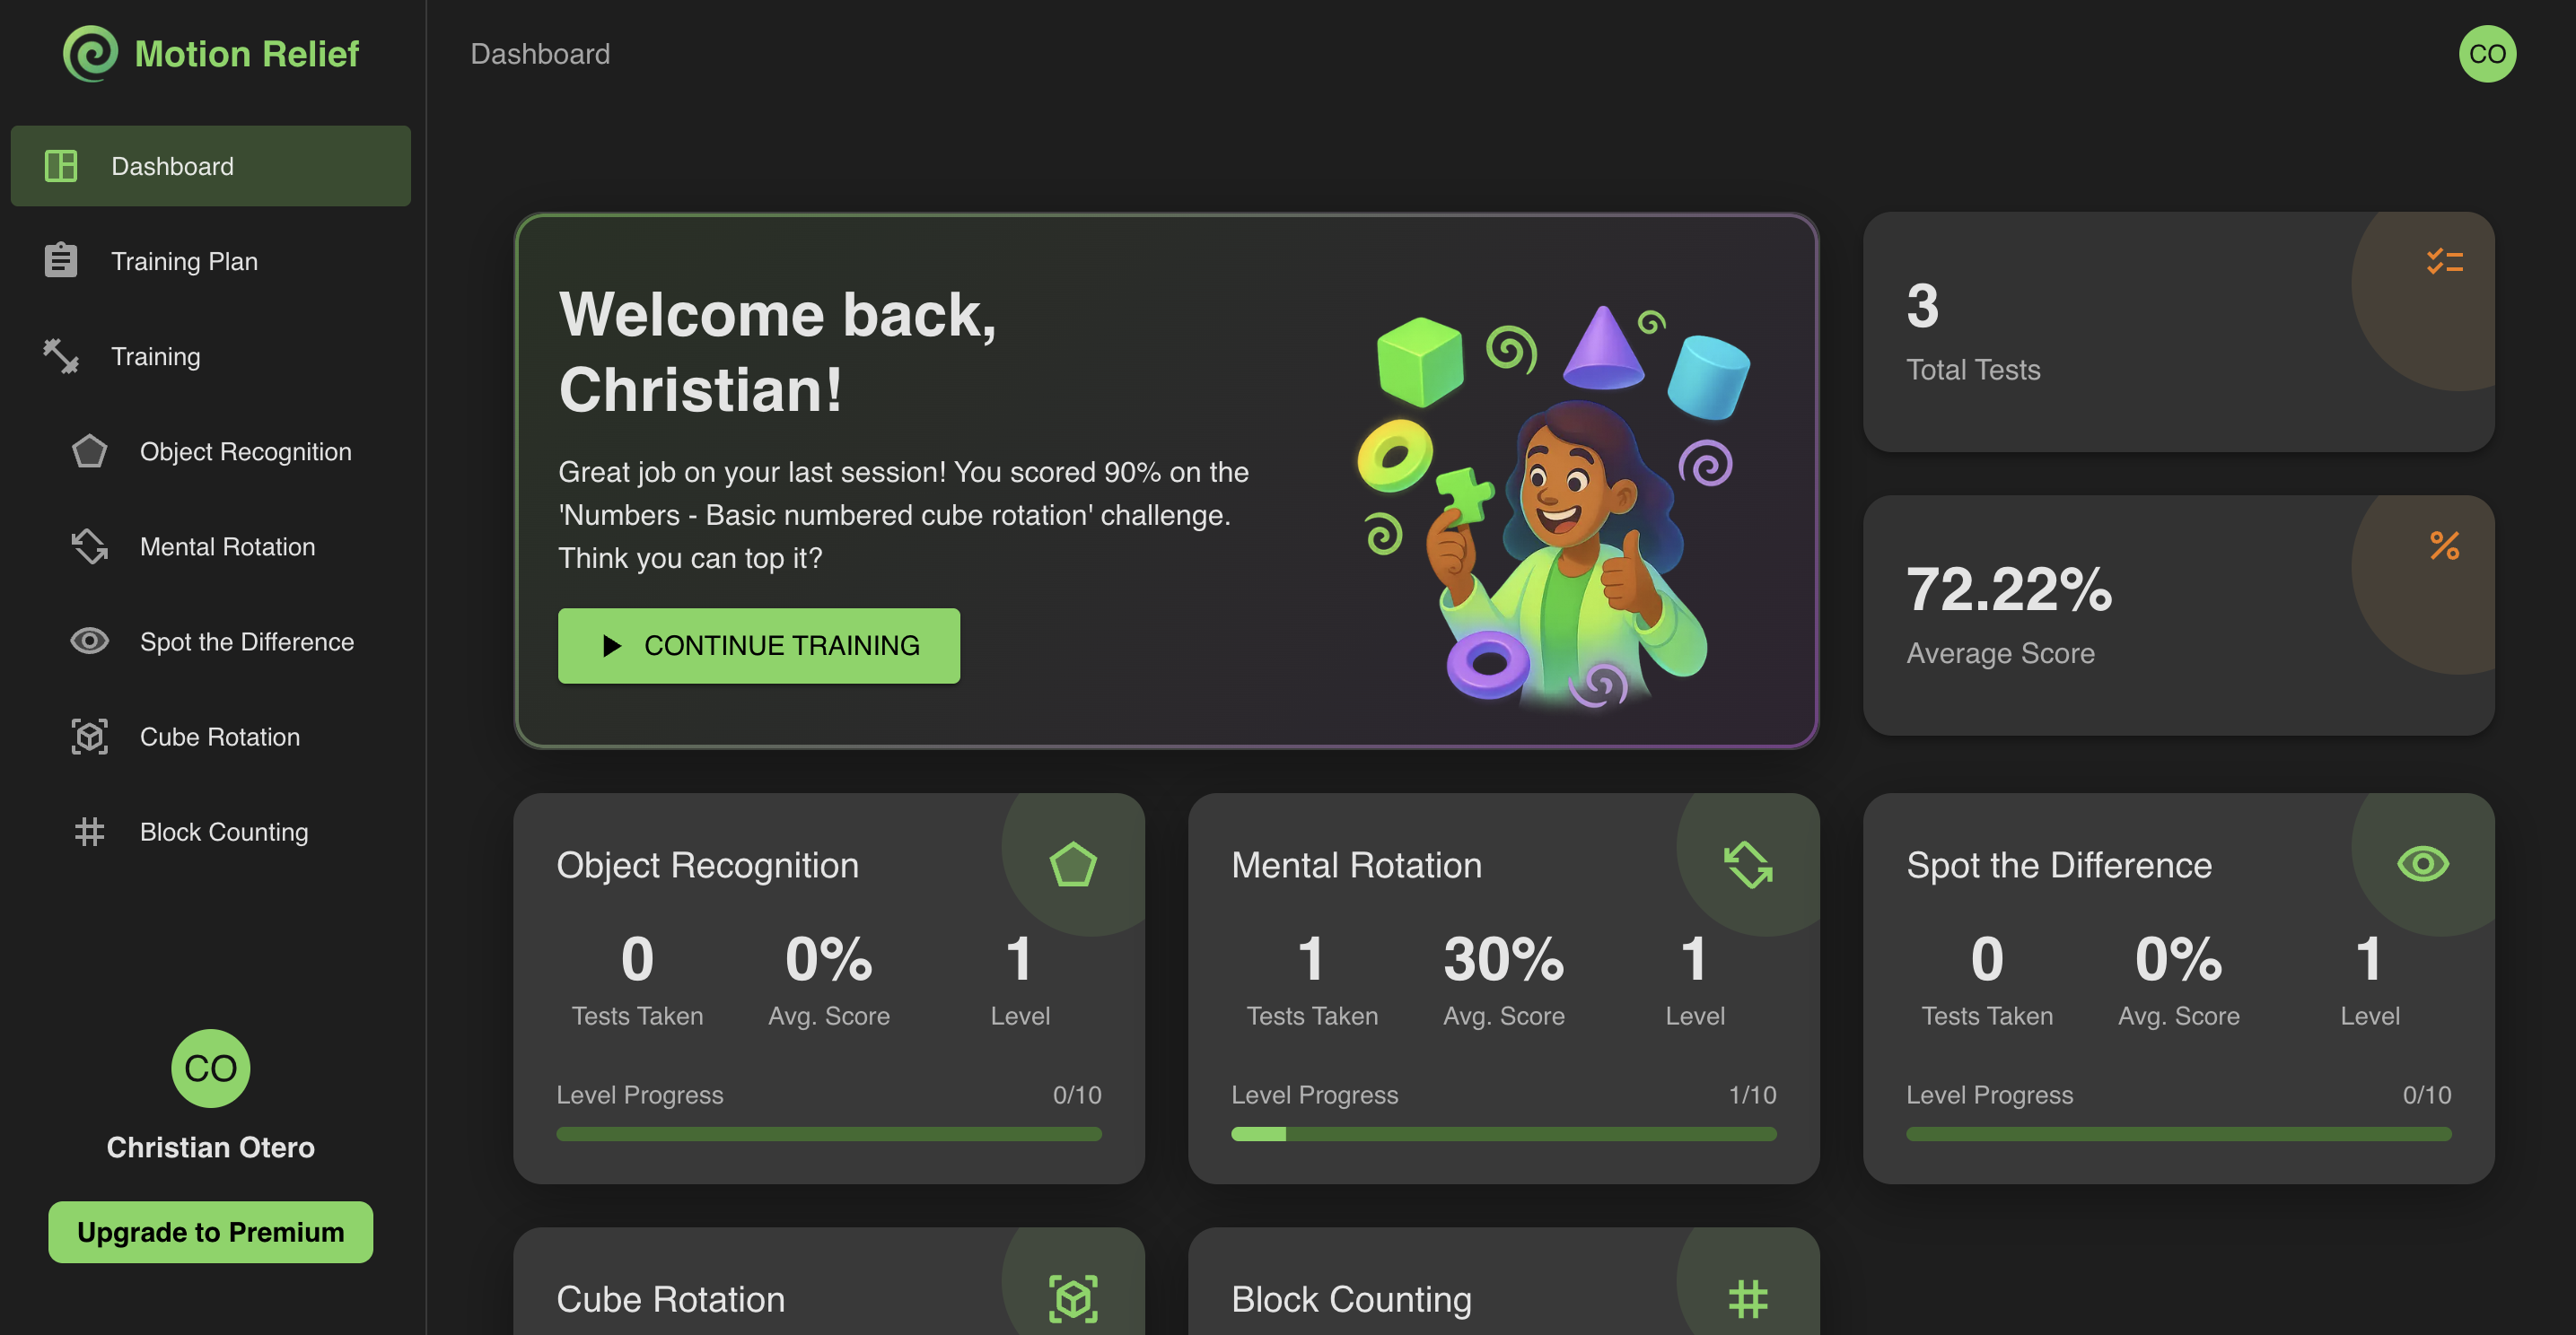This screenshot has height=1335, width=2576.
Task: Click Upgrade to Premium button
Action: pyautogui.click(x=210, y=1232)
